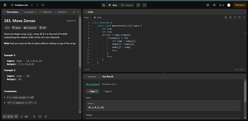Click the 'j++;' code line
This screenshot has height=121, width=248.
coord(114,50)
